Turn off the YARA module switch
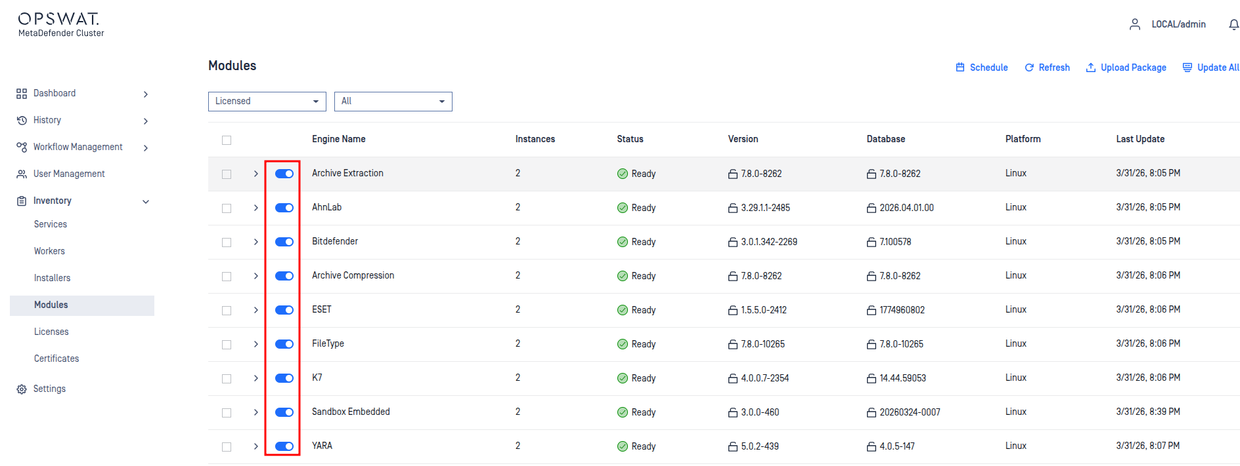The width and height of the screenshot is (1240, 466). point(284,446)
